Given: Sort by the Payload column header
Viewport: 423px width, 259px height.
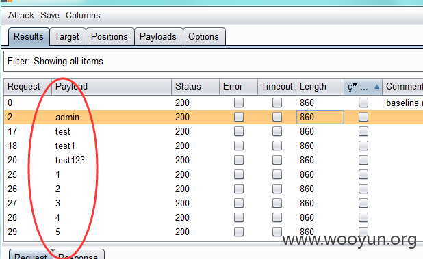Looking at the screenshot, I should [112, 87].
